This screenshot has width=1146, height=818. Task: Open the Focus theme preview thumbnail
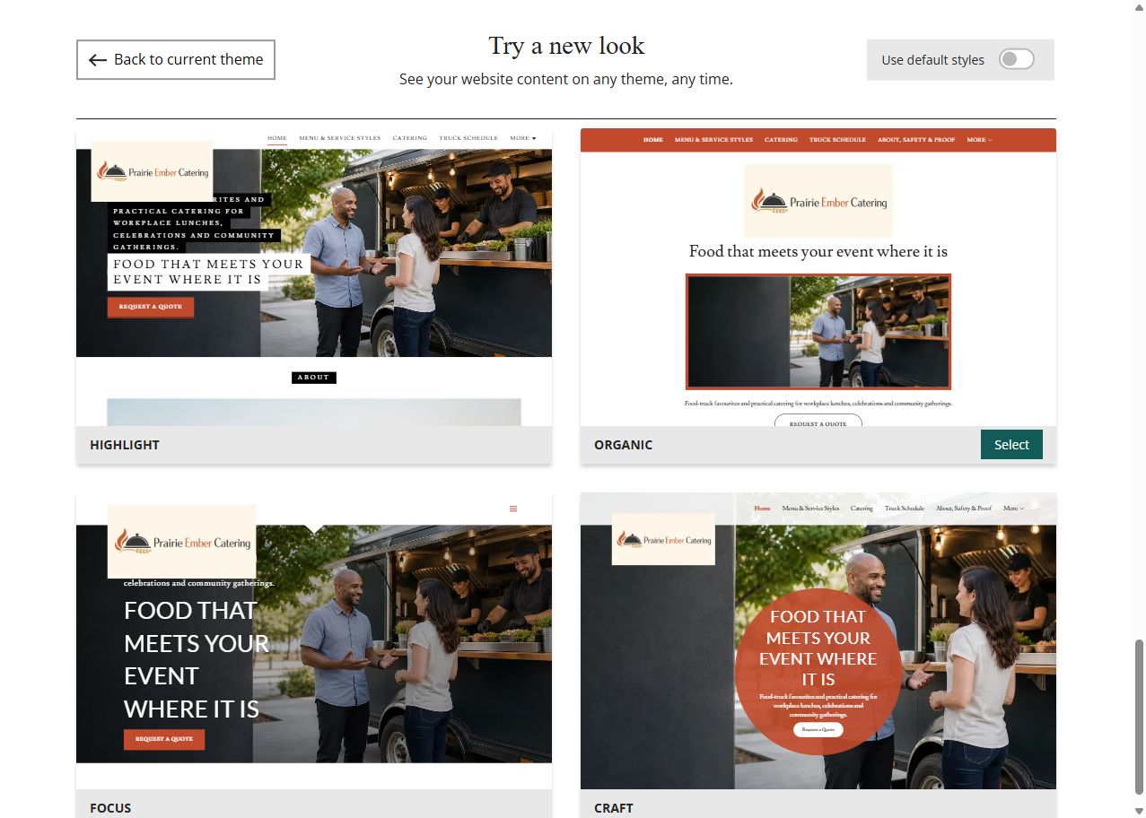[314, 640]
